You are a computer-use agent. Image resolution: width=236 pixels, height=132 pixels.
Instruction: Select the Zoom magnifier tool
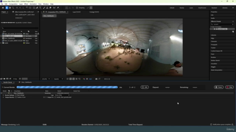13,8
